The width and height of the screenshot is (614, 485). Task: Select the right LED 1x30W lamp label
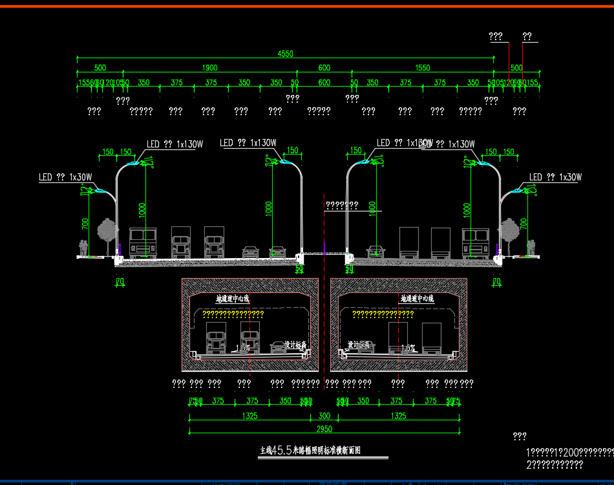[x=555, y=177]
